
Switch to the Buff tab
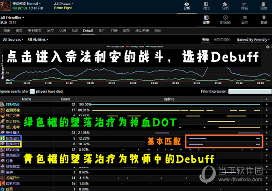point(75,30)
